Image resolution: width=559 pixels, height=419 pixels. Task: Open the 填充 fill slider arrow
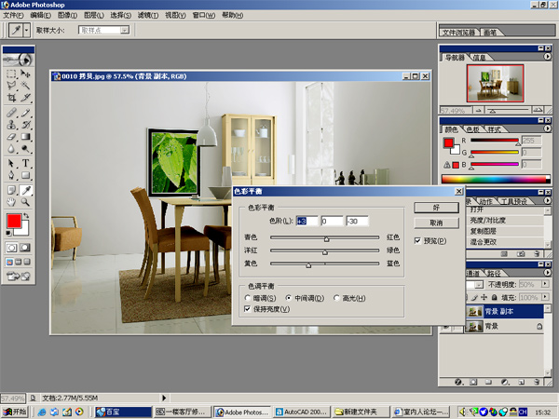pos(545,296)
